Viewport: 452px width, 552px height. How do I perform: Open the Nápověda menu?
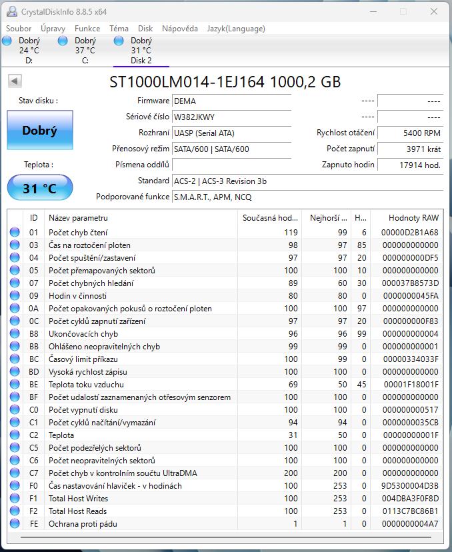[180, 29]
